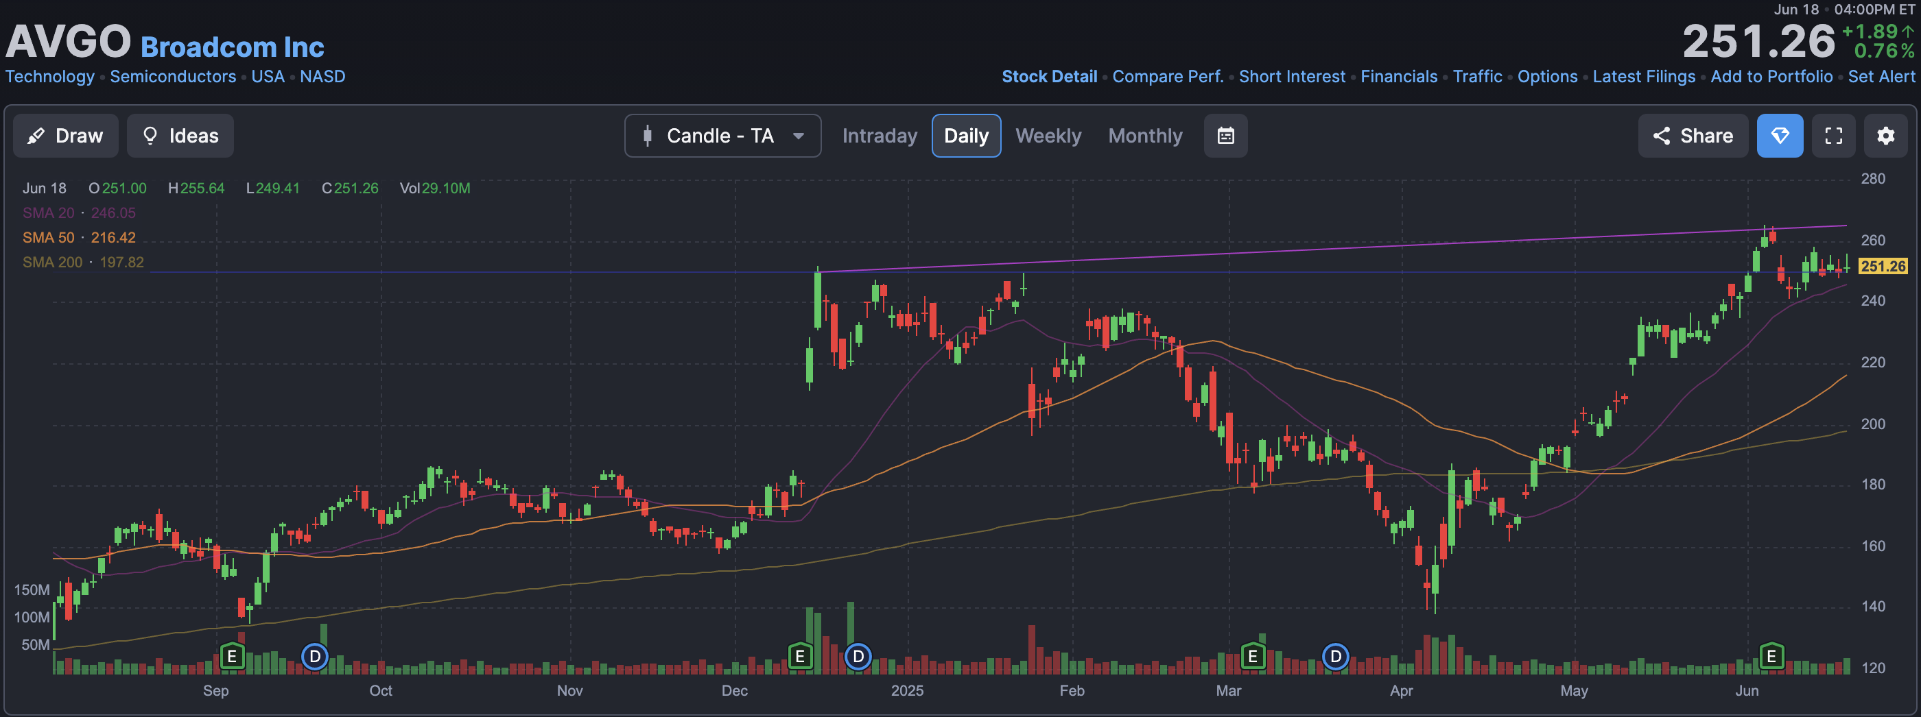Open chart settings gear
1921x717 pixels.
1885,136
